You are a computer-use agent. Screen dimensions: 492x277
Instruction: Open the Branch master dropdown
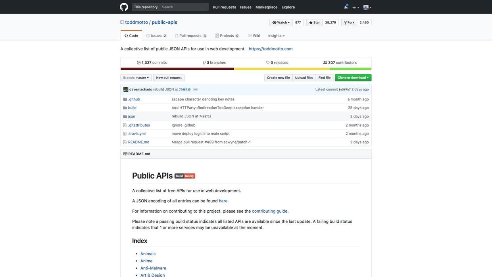point(136,78)
